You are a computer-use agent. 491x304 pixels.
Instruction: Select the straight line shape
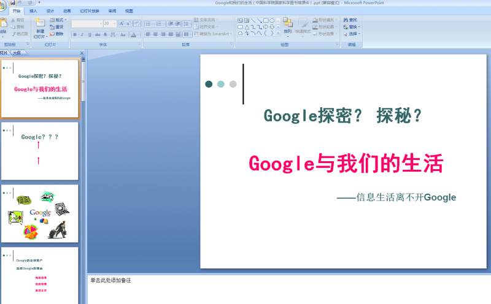pyautogui.click(x=253, y=21)
